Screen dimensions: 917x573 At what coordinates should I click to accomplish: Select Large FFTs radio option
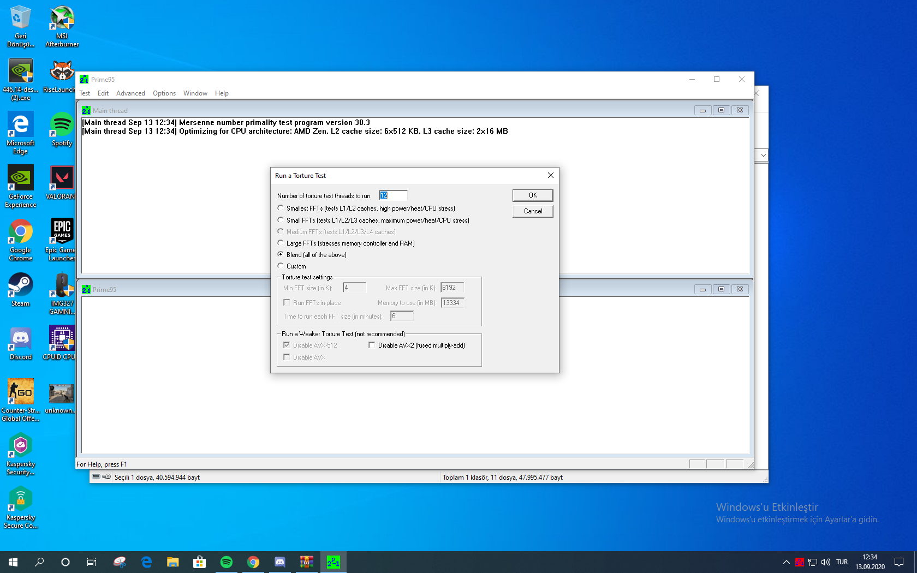tap(281, 243)
